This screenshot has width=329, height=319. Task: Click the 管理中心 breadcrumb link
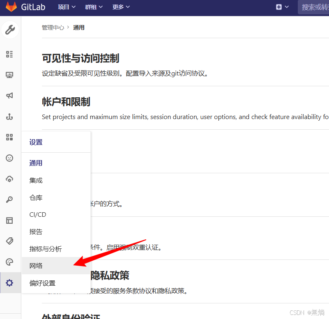53,28
